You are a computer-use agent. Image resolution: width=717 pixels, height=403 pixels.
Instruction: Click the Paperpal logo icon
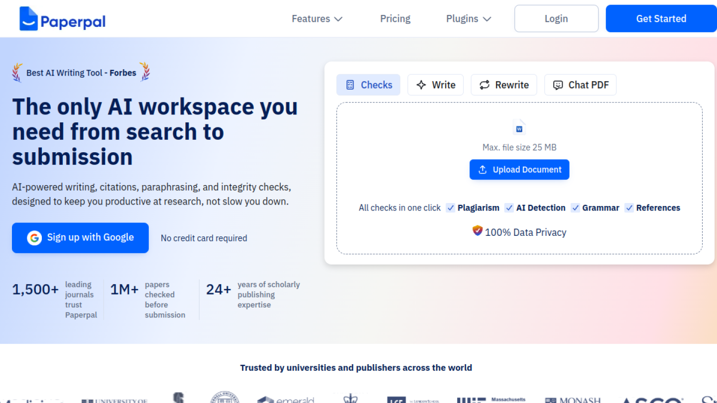[x=28, y=19]
